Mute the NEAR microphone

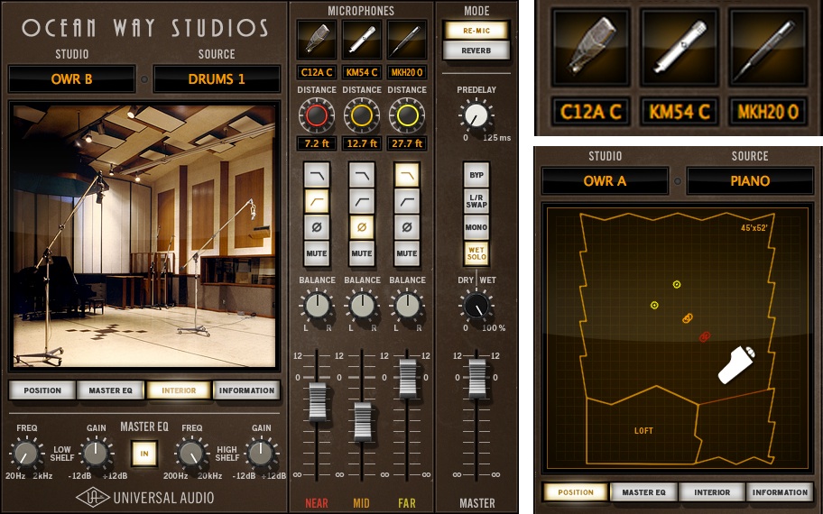click(x=317, y=253)
